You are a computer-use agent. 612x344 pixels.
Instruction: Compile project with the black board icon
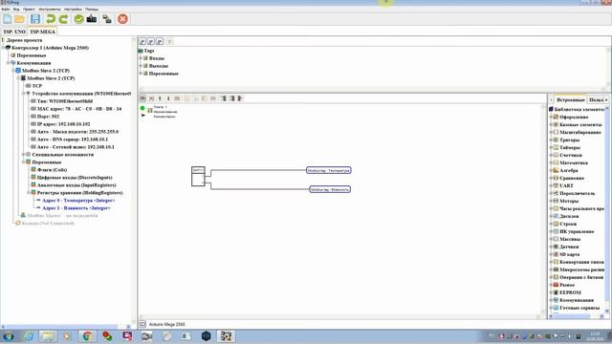click(92, 19)
